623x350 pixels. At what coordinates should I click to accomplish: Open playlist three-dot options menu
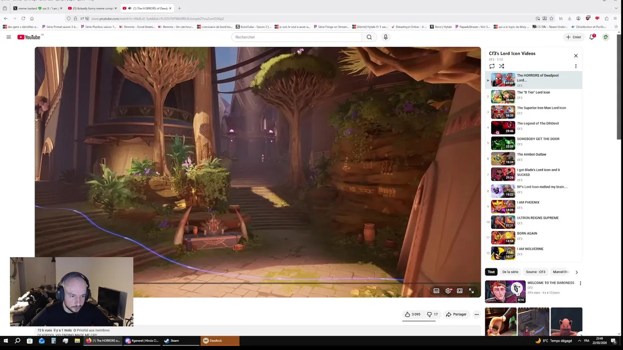[x=576, y=66]
